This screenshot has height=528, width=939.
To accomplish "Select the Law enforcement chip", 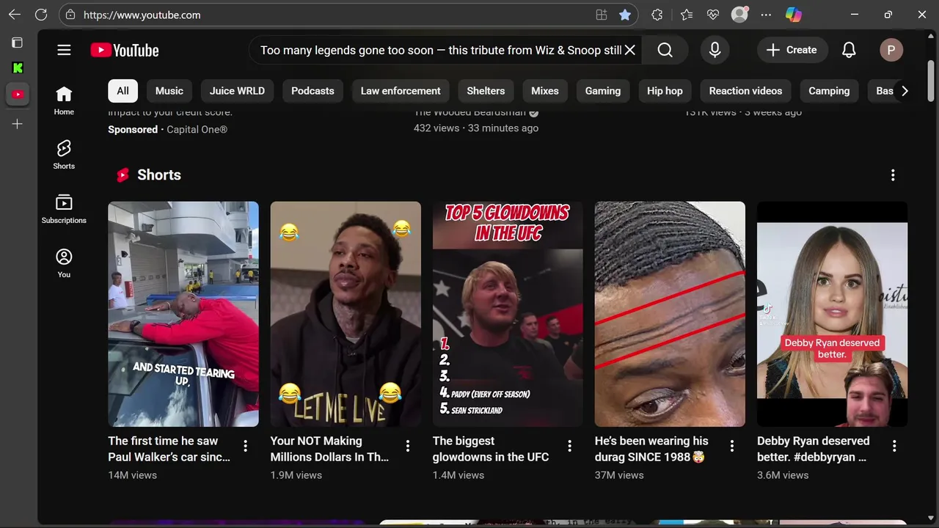I will [401, 91].
